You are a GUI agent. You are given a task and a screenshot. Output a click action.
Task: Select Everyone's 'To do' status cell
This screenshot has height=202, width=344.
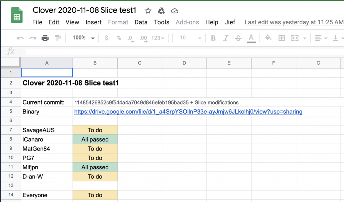pyautogui.click(x=95, y=195)
